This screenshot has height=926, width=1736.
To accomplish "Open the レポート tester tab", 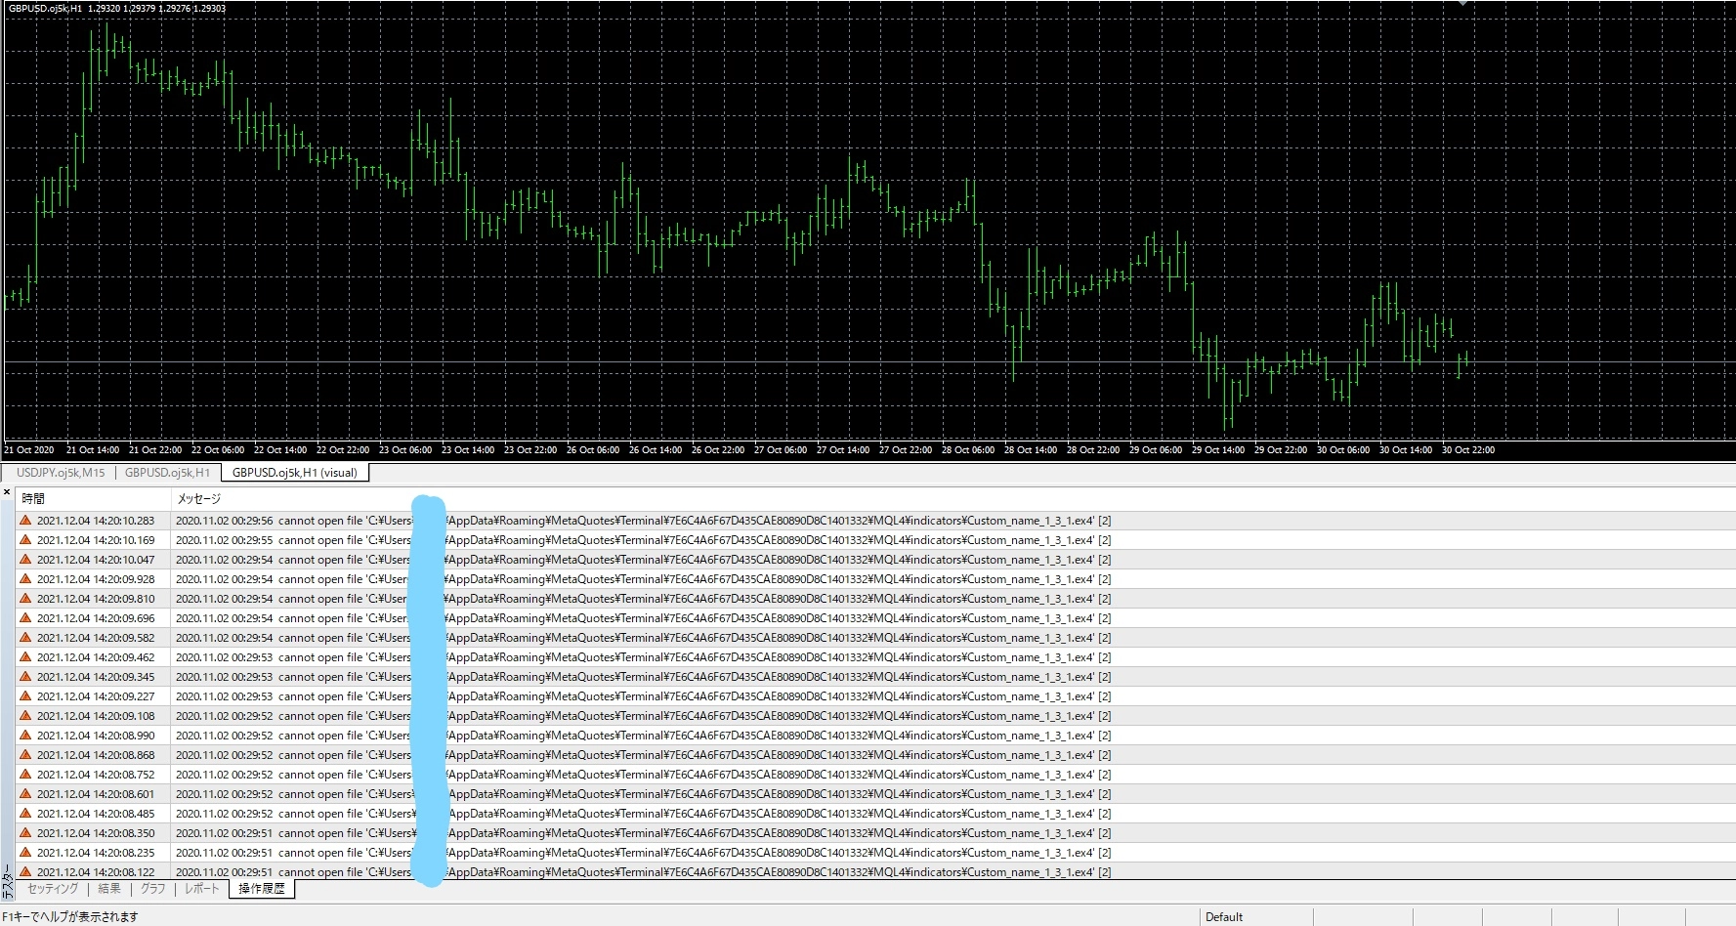I will tap(202, 889).
